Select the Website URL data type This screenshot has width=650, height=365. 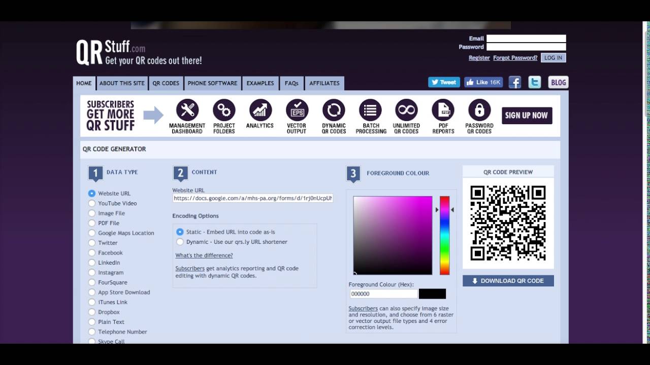tap(92, 193)
